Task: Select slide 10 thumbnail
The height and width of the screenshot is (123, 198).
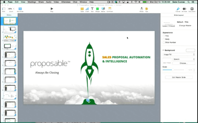Action: click(x=10, y=96)
